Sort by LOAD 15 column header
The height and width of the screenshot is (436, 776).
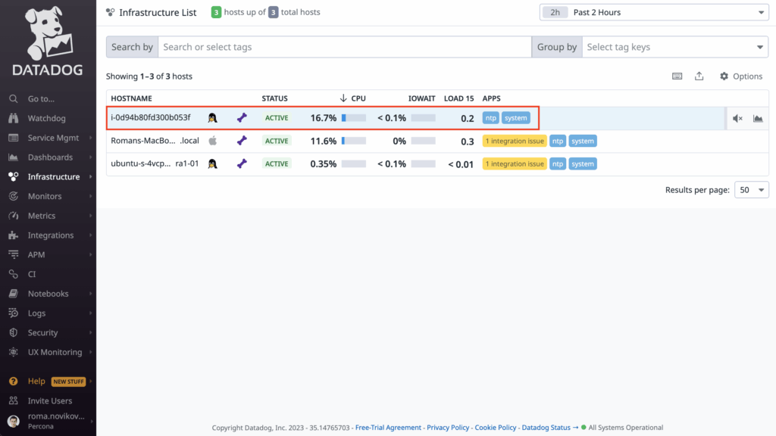[x=458, y=98]
